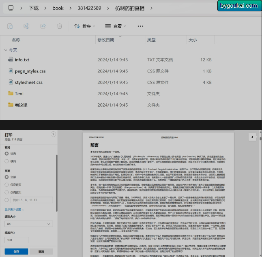Click the share icon in toolbar
The height and width of the screenshot is (257, 262).
43,26
